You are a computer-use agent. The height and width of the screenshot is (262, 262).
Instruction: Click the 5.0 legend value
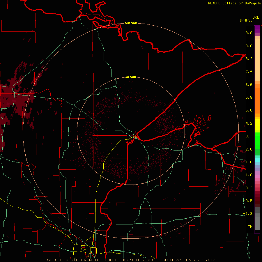coord(249,110)
